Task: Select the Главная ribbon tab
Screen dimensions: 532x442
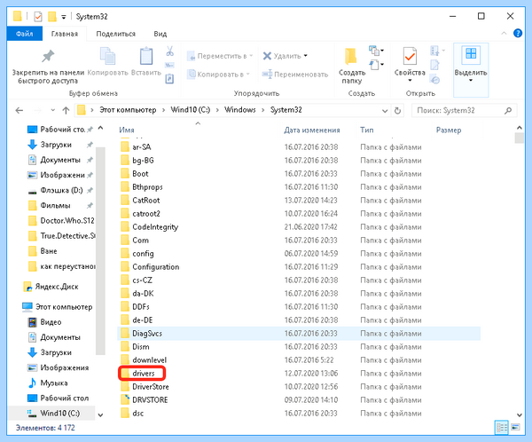Action: [x=65, y=34]
